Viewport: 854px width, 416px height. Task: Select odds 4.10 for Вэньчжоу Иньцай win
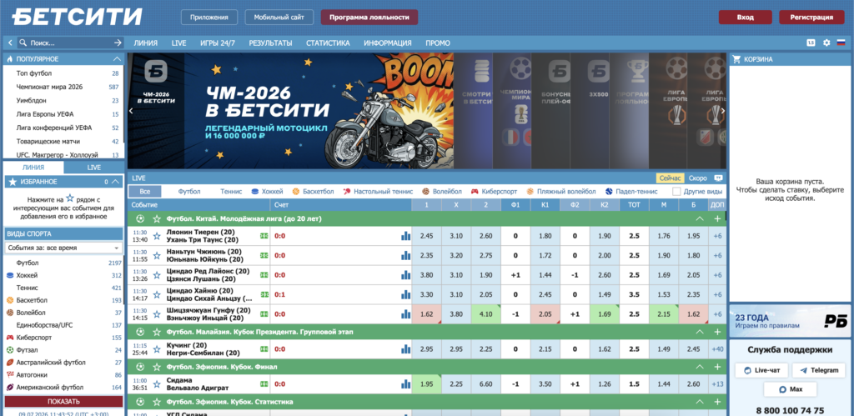click(x=486, y=314)
